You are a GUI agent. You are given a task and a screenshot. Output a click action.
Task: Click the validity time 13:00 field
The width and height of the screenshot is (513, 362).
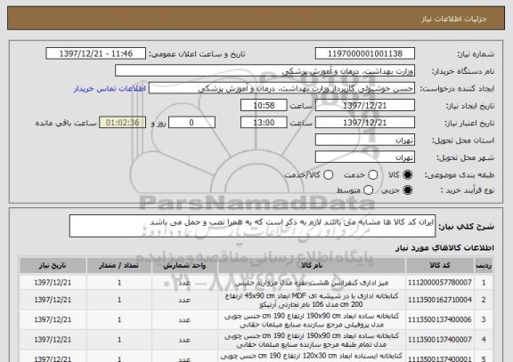(264, 123)
